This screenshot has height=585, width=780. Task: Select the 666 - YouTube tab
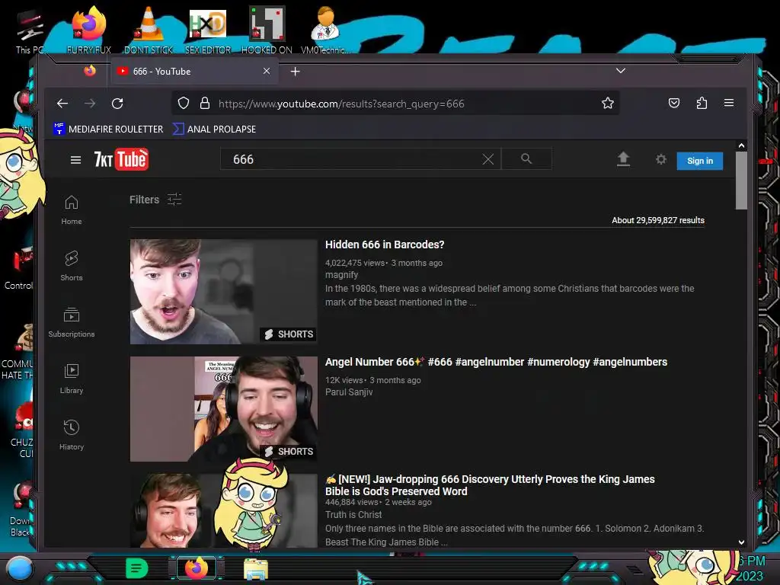click(194, 71)
